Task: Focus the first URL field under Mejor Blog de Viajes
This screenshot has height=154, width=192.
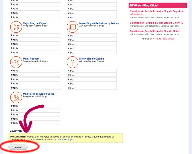Action: [x=35, y=35]
